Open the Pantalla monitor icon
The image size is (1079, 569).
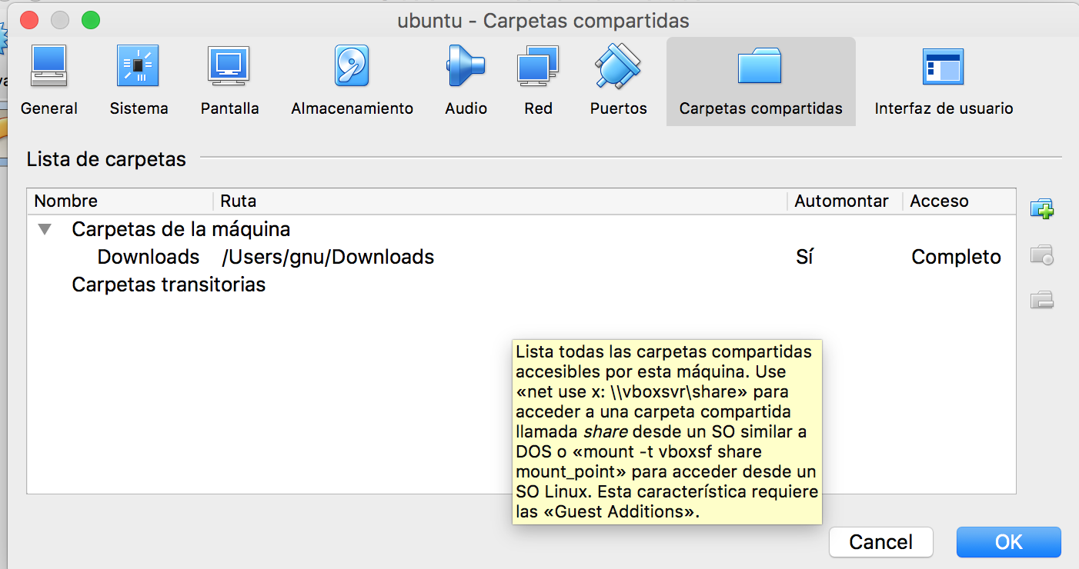(x=229, y=65)
